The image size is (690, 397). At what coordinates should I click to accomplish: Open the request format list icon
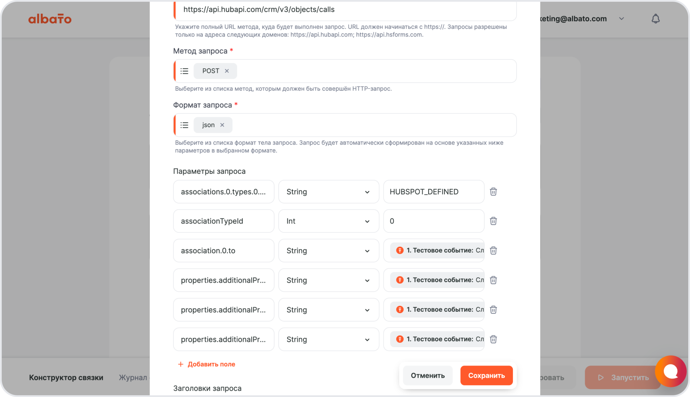tap(184, 125)
